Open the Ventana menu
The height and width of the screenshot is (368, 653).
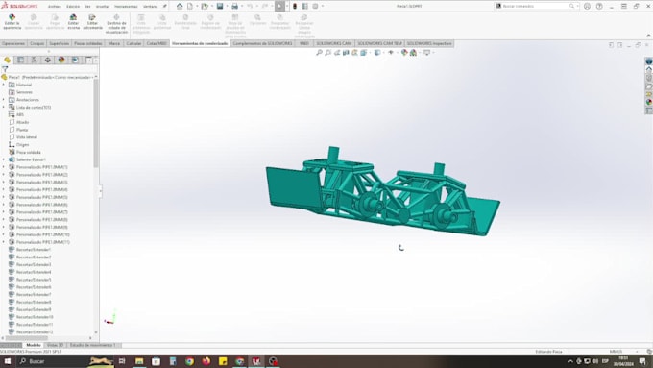point(151,7)
